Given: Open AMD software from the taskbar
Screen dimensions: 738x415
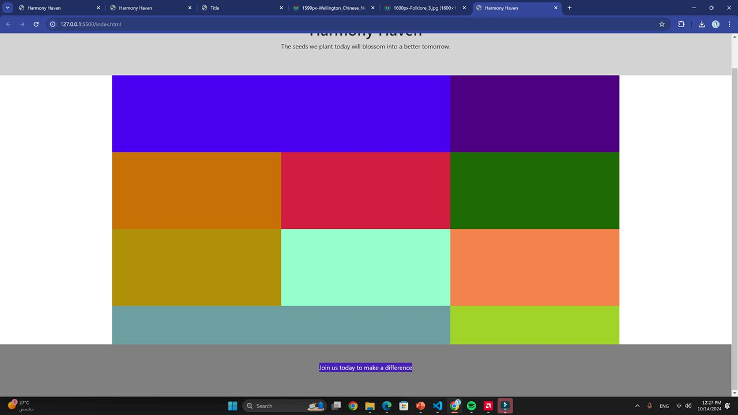Looking at the screenshot, I should (x=488, y=406).
